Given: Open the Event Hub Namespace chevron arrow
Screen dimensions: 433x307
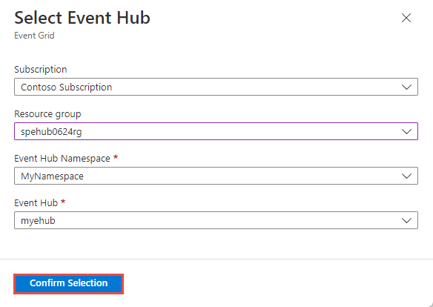Looking at the screenshot, I should [x=406, y=176].
